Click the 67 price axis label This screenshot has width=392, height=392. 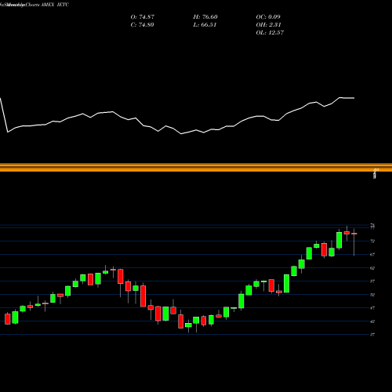(x=372, y=255)
